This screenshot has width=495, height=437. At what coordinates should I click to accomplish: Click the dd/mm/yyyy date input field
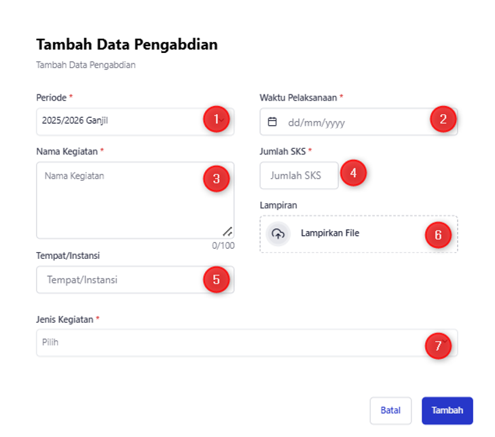point(359,122)
